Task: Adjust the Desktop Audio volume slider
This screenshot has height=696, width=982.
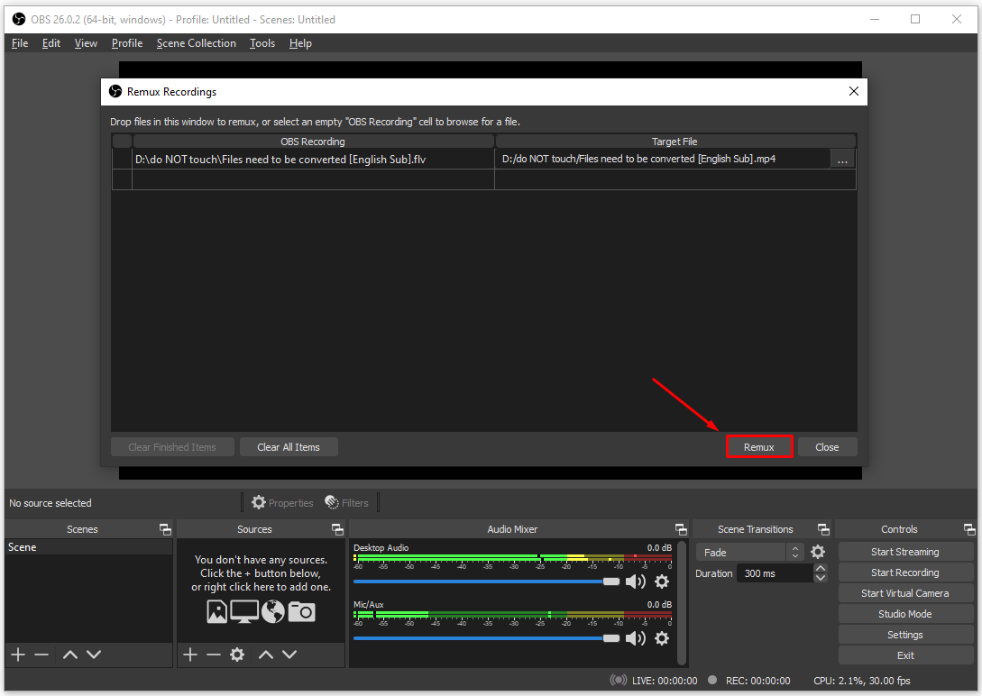Action: click(487, 582)
